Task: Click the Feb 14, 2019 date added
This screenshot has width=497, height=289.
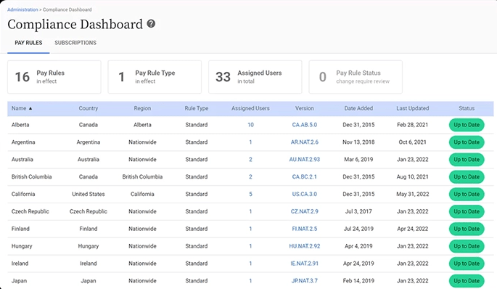Action: (x=358, y=281)
